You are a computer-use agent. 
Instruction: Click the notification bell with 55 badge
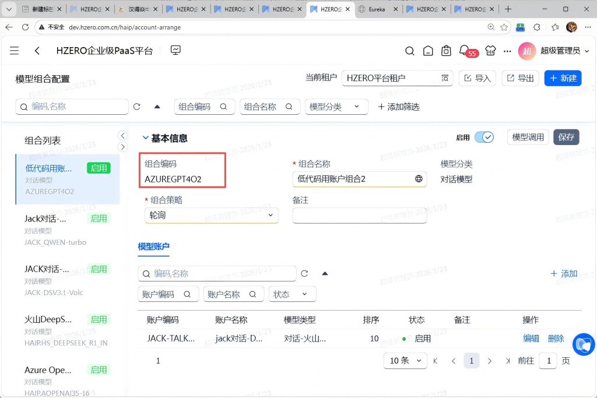pos(465,51)
